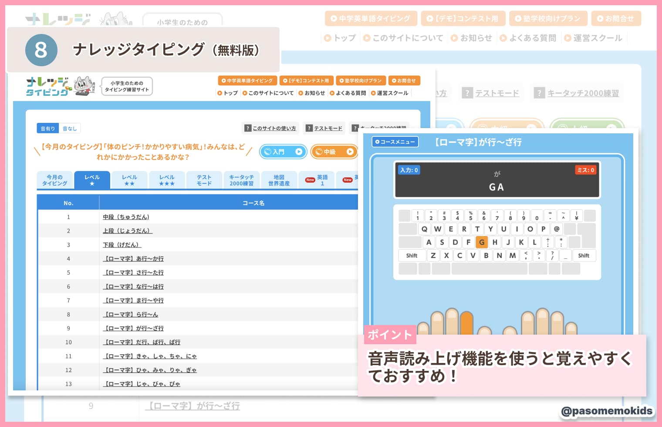The width and height of the screenshot is (662, 427).
Task: Open course 【ローマ字】ら行〜ん
Action: pos(131,315)
